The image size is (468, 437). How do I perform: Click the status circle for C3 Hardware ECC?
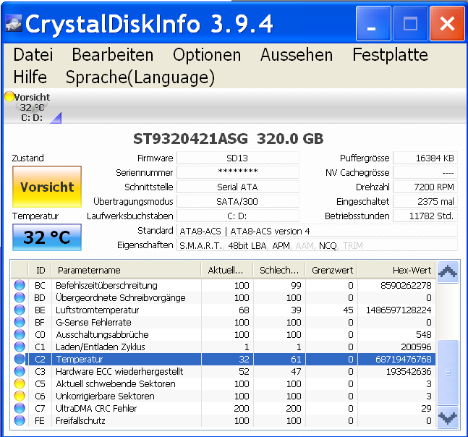[20, 371]
